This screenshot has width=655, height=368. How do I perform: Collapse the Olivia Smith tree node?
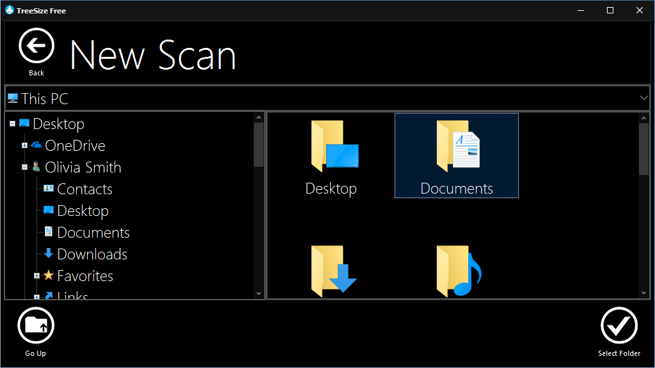(25, 167)
